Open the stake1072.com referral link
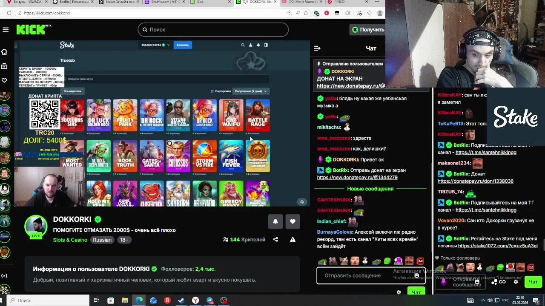545x306 pixels. coord(498,246)
